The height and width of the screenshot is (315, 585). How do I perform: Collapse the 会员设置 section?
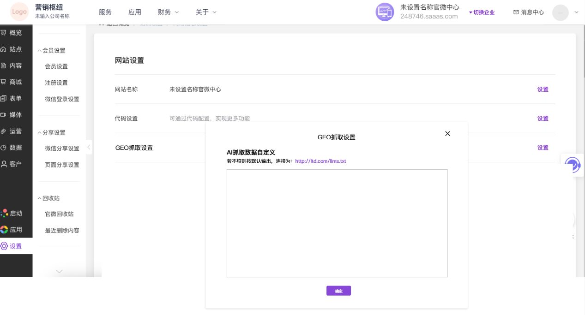[40, 51]
